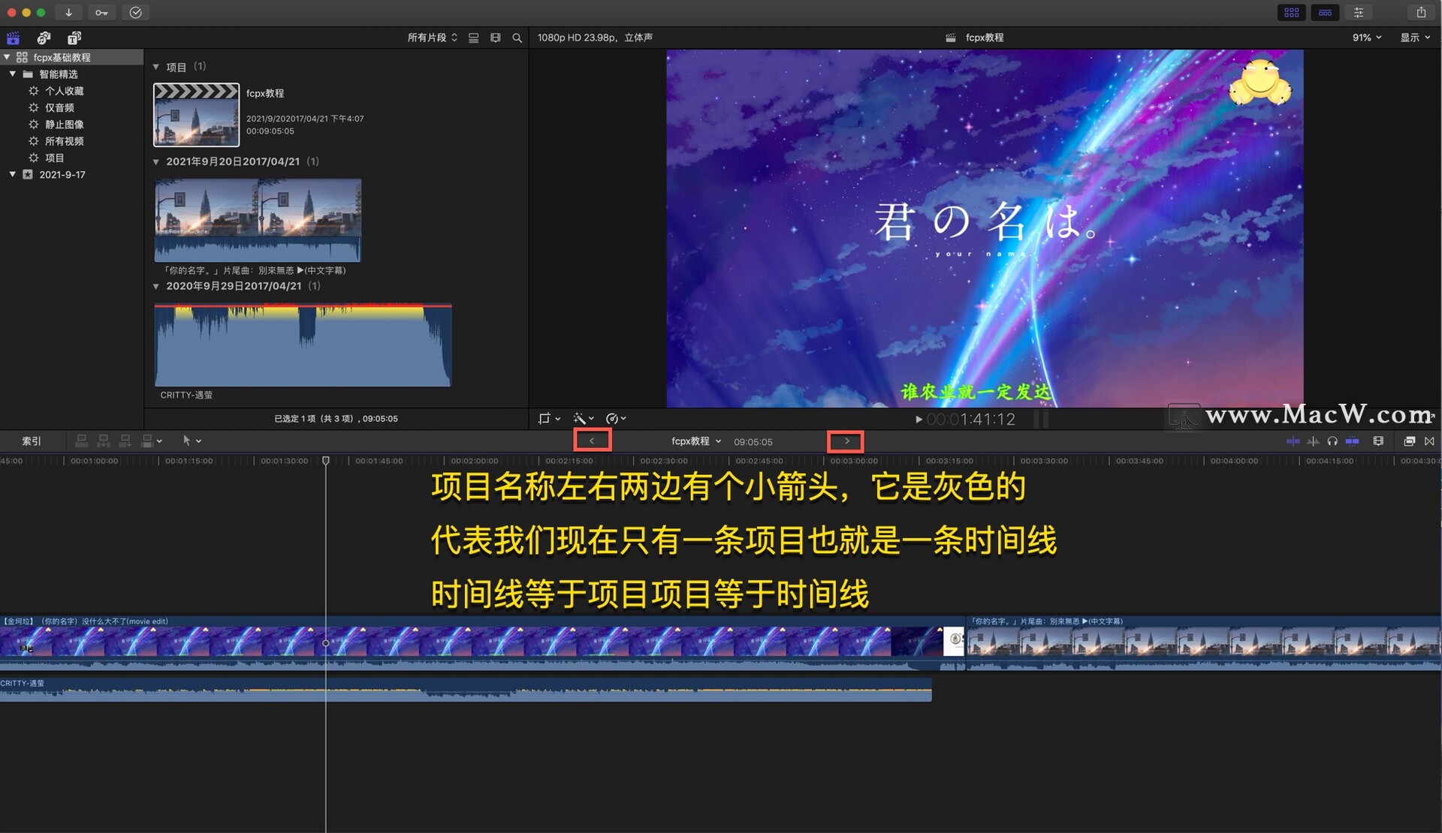Go to next timeline history arrow
Viewport: 1442px width, 833px height.
coord(846,441)
